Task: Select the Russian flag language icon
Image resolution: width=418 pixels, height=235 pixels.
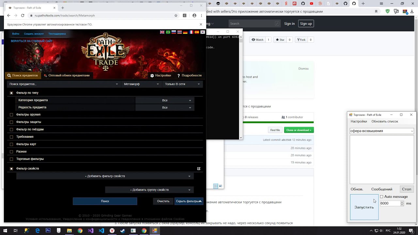Action: [x=174, y=32]
